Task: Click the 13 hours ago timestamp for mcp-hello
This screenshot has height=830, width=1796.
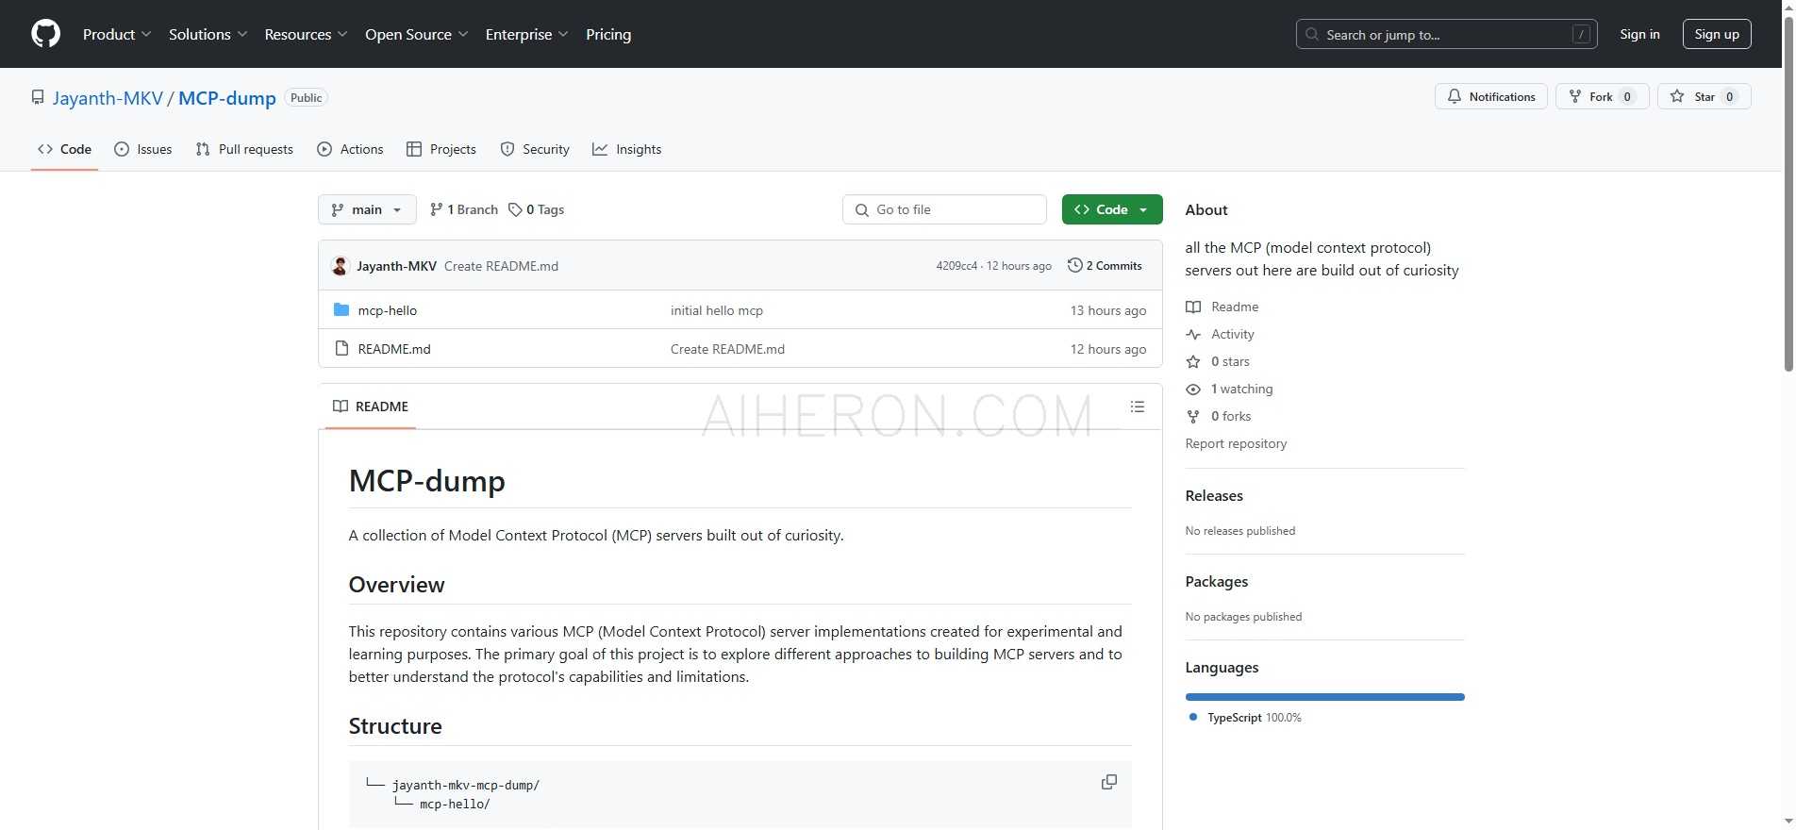Action: [x=1108, y=310]
